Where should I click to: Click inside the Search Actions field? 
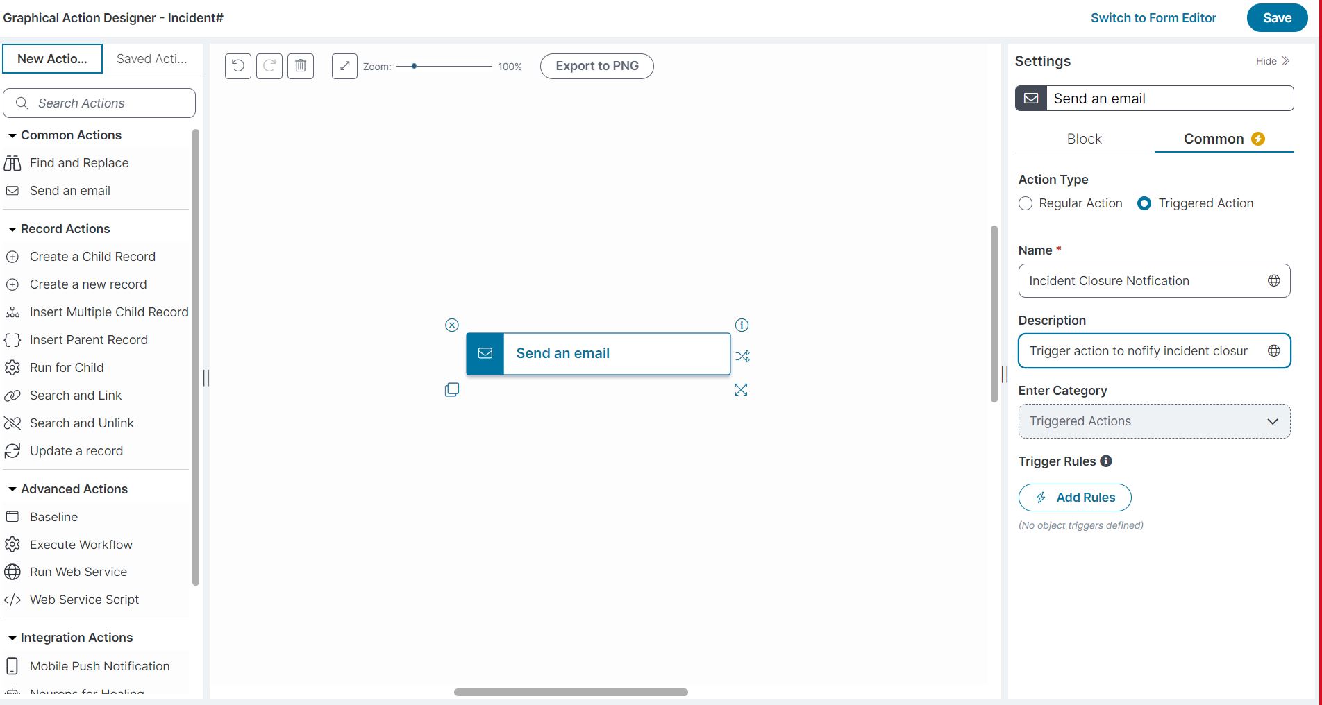pos(97,103)
